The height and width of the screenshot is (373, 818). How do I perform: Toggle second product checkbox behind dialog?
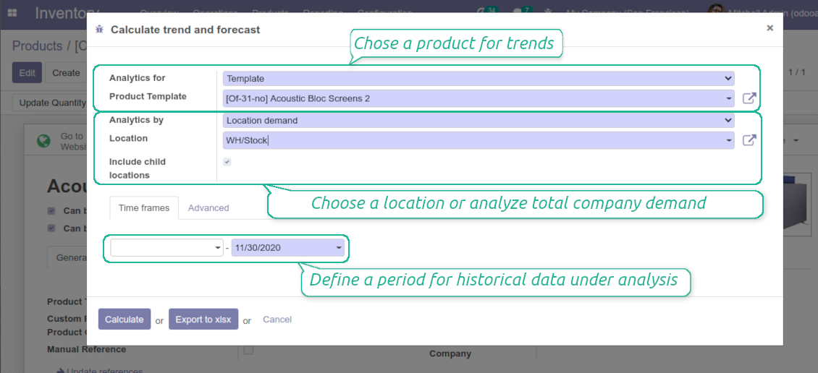tap(51, 228)
